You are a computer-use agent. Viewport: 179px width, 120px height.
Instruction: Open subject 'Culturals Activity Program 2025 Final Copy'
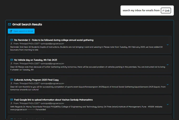(36, 80)
